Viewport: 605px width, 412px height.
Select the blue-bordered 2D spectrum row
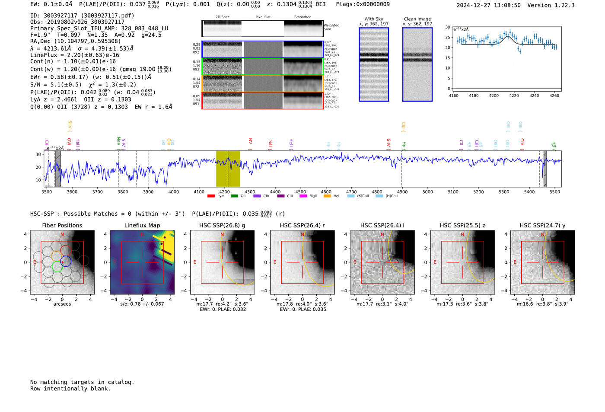click(263, 49)
